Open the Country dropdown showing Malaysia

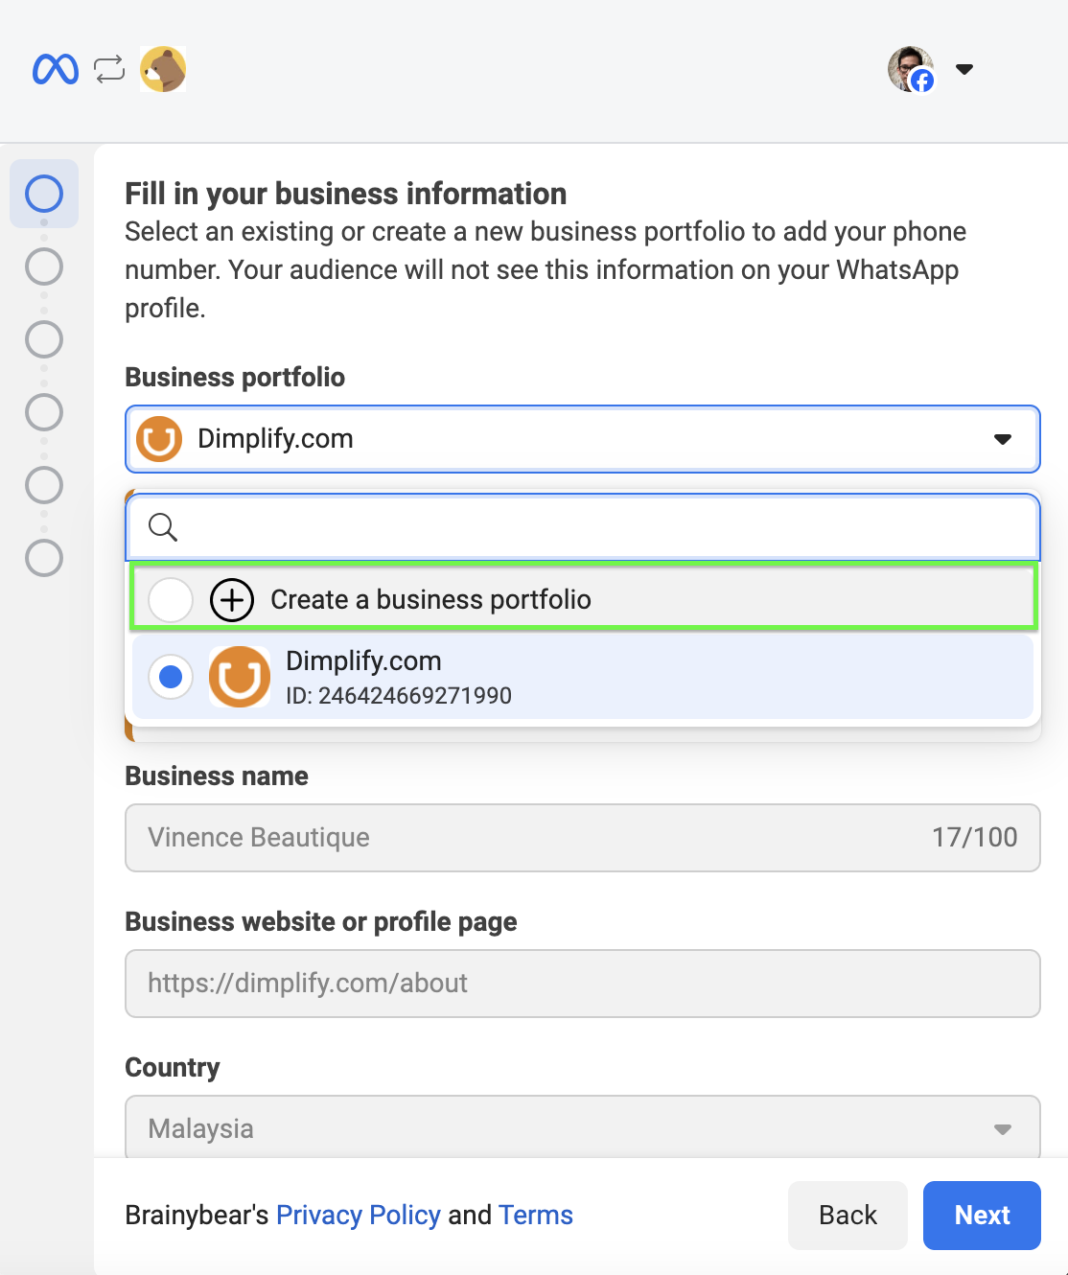click(583, 1127)
